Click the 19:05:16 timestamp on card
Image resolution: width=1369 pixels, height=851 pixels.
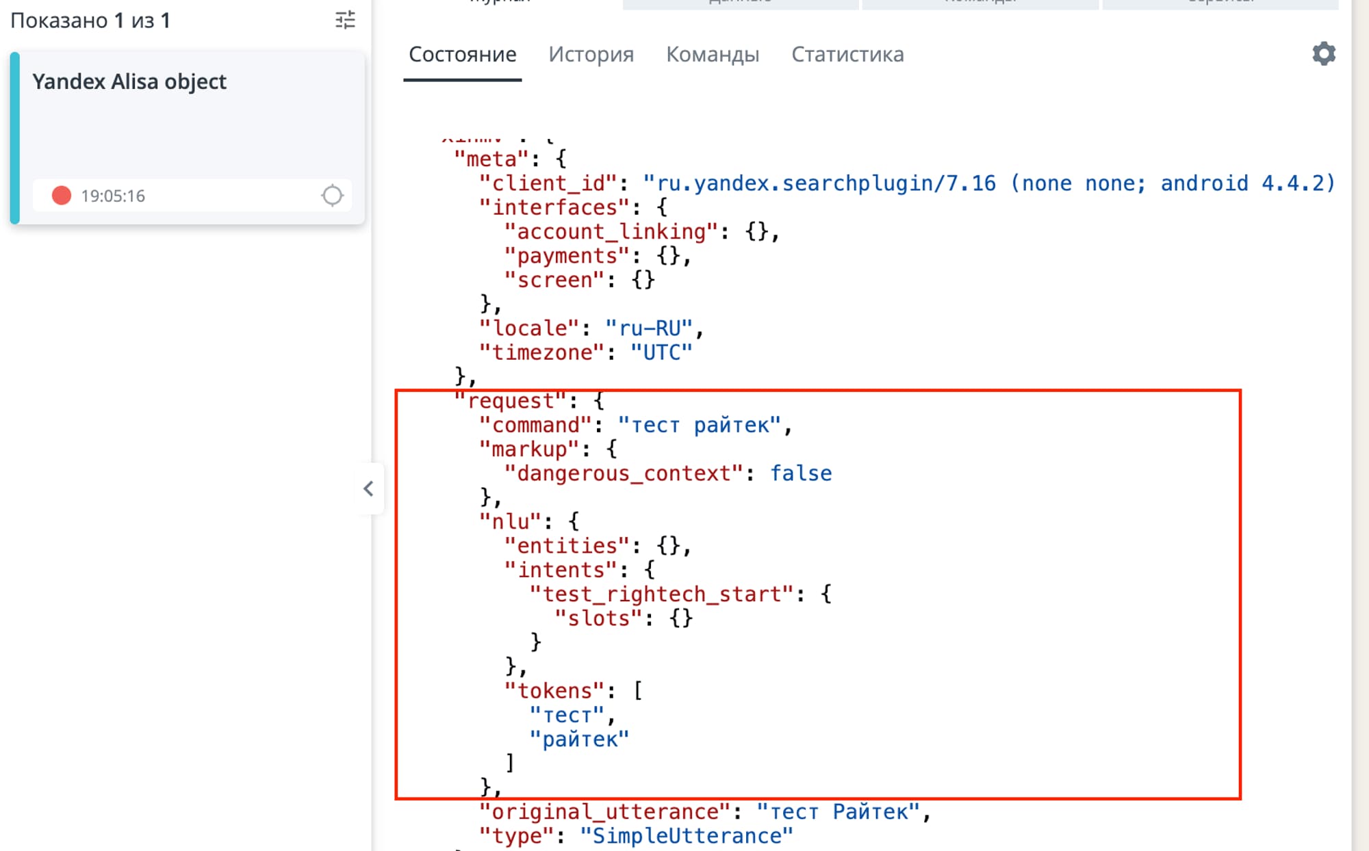coord(113,196)
